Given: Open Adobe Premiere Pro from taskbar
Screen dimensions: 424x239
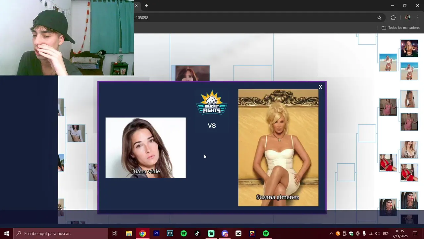Looking at the screenshot, I should pos(156,233).
